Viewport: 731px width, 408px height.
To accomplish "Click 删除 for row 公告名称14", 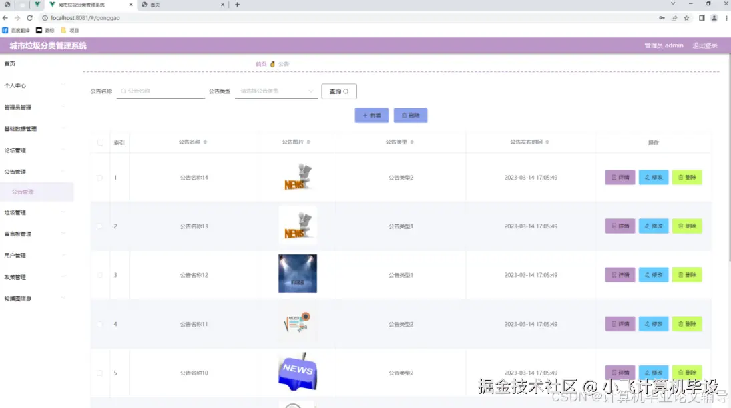I will pos(687,177).
